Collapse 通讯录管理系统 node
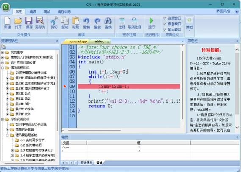The image size is (241, 172). click(x=7, y=135)
